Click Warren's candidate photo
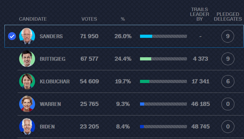 (27, 104)
